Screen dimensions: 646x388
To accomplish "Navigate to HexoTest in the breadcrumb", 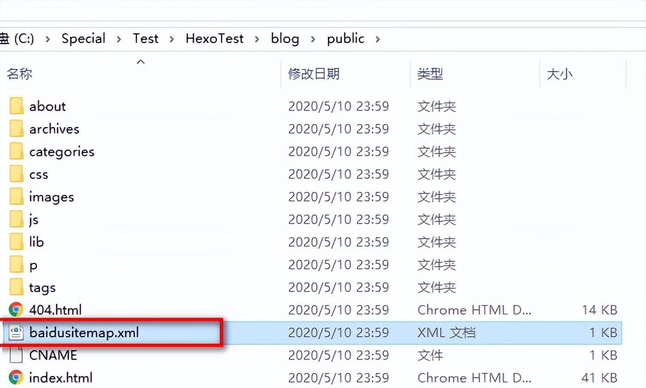I will click(214, 38).
